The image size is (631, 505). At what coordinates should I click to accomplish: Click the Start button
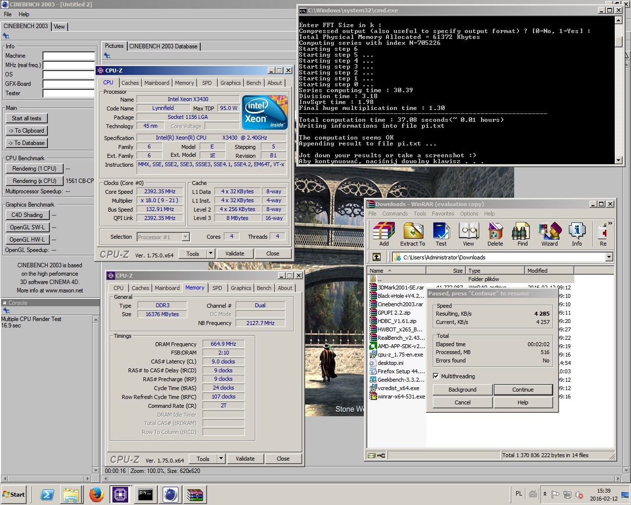[x=13, y=494]
